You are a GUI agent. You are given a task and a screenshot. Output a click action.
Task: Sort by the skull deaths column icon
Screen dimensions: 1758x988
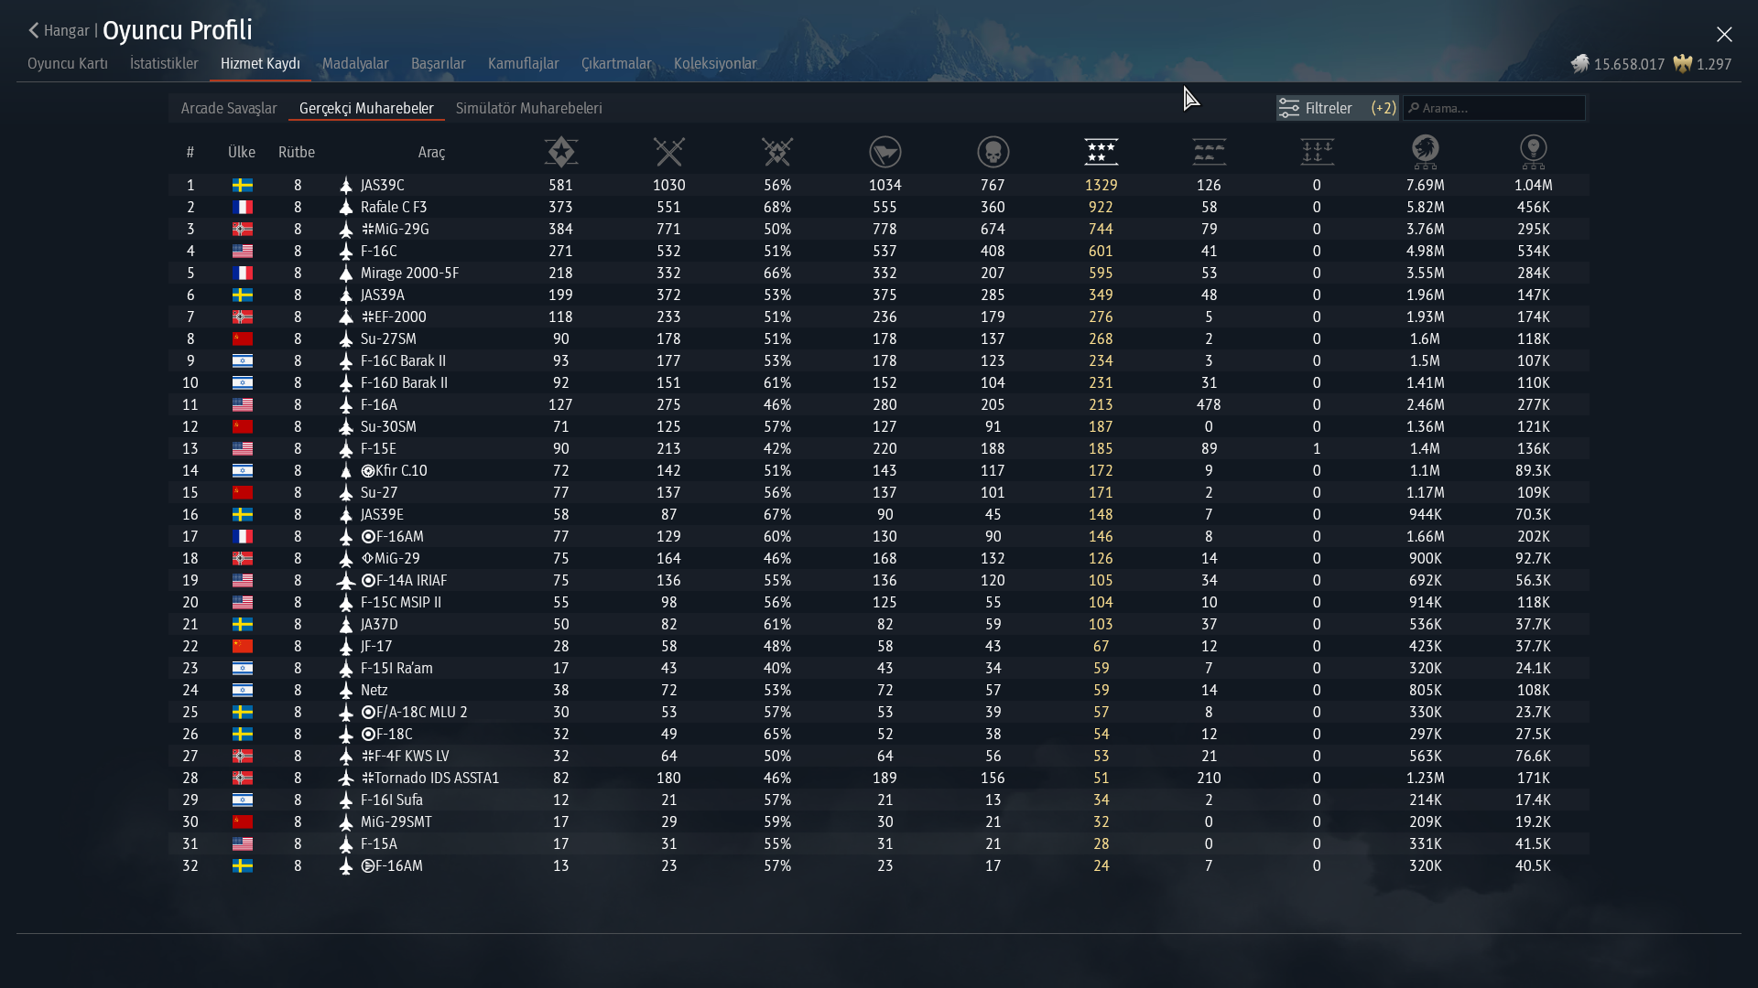coord(993,152)
